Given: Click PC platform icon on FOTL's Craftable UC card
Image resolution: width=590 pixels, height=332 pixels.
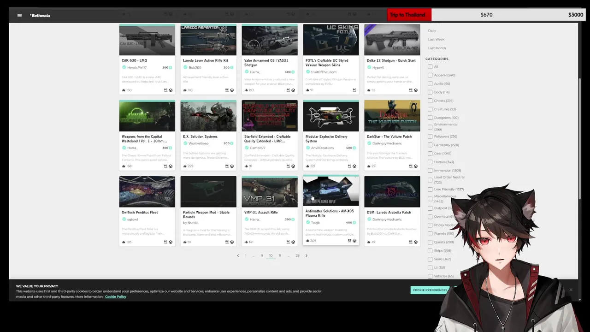Looking at the screenshot, I should click(x=354, y=90).
